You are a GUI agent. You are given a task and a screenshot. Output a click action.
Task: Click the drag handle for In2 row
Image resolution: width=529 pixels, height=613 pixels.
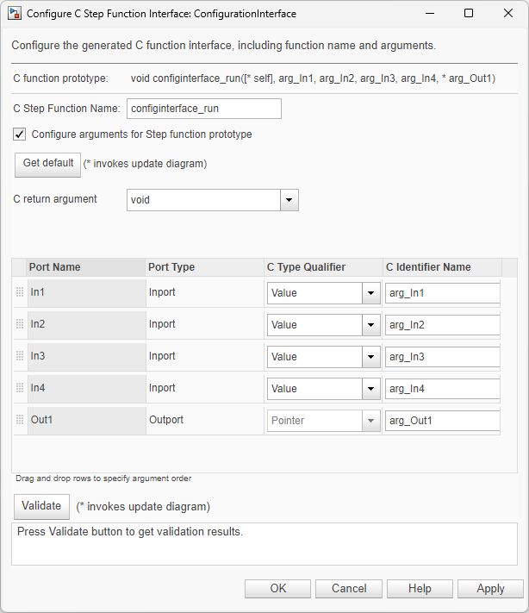(x=20, y=324)
